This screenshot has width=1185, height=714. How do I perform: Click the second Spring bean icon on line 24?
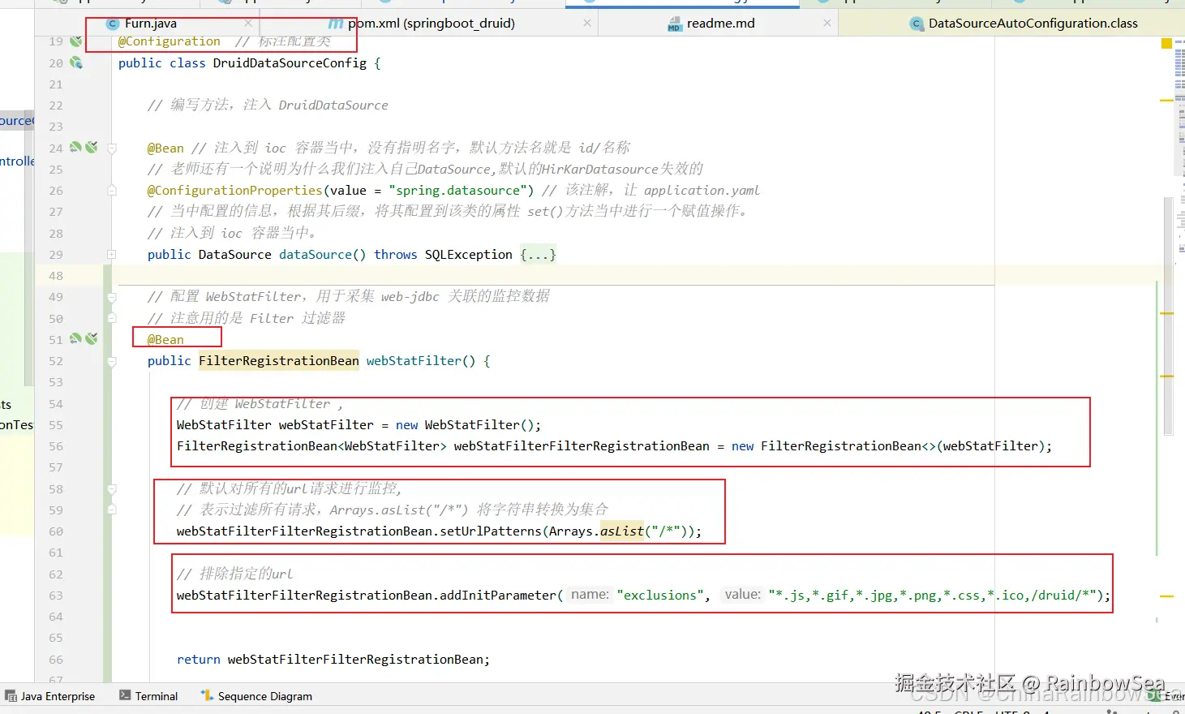91,147
